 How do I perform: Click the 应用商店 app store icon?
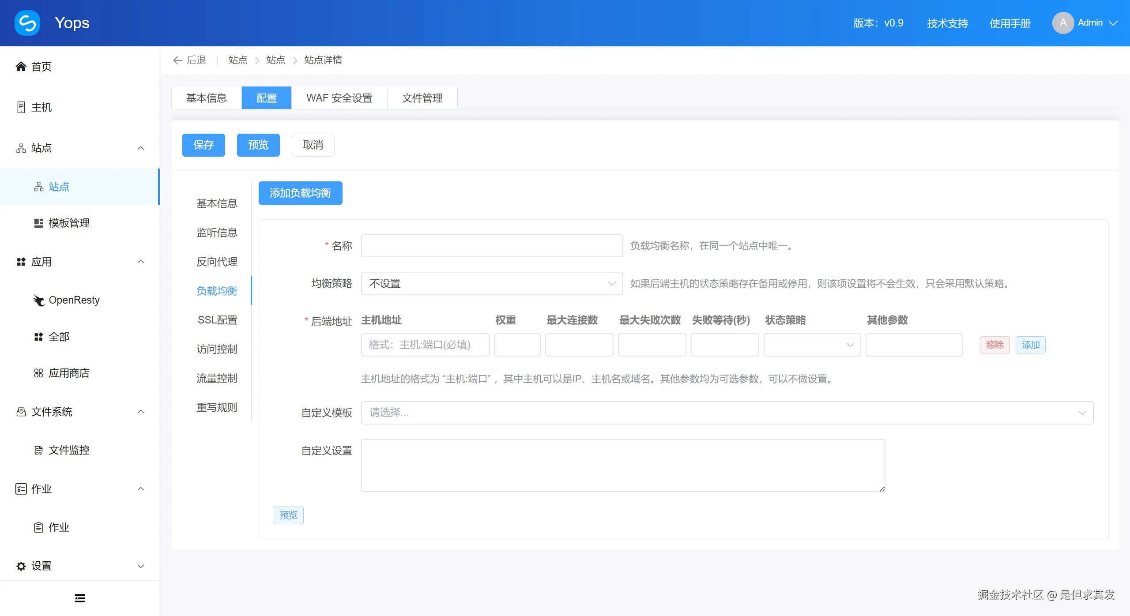[x=39, y=373]
